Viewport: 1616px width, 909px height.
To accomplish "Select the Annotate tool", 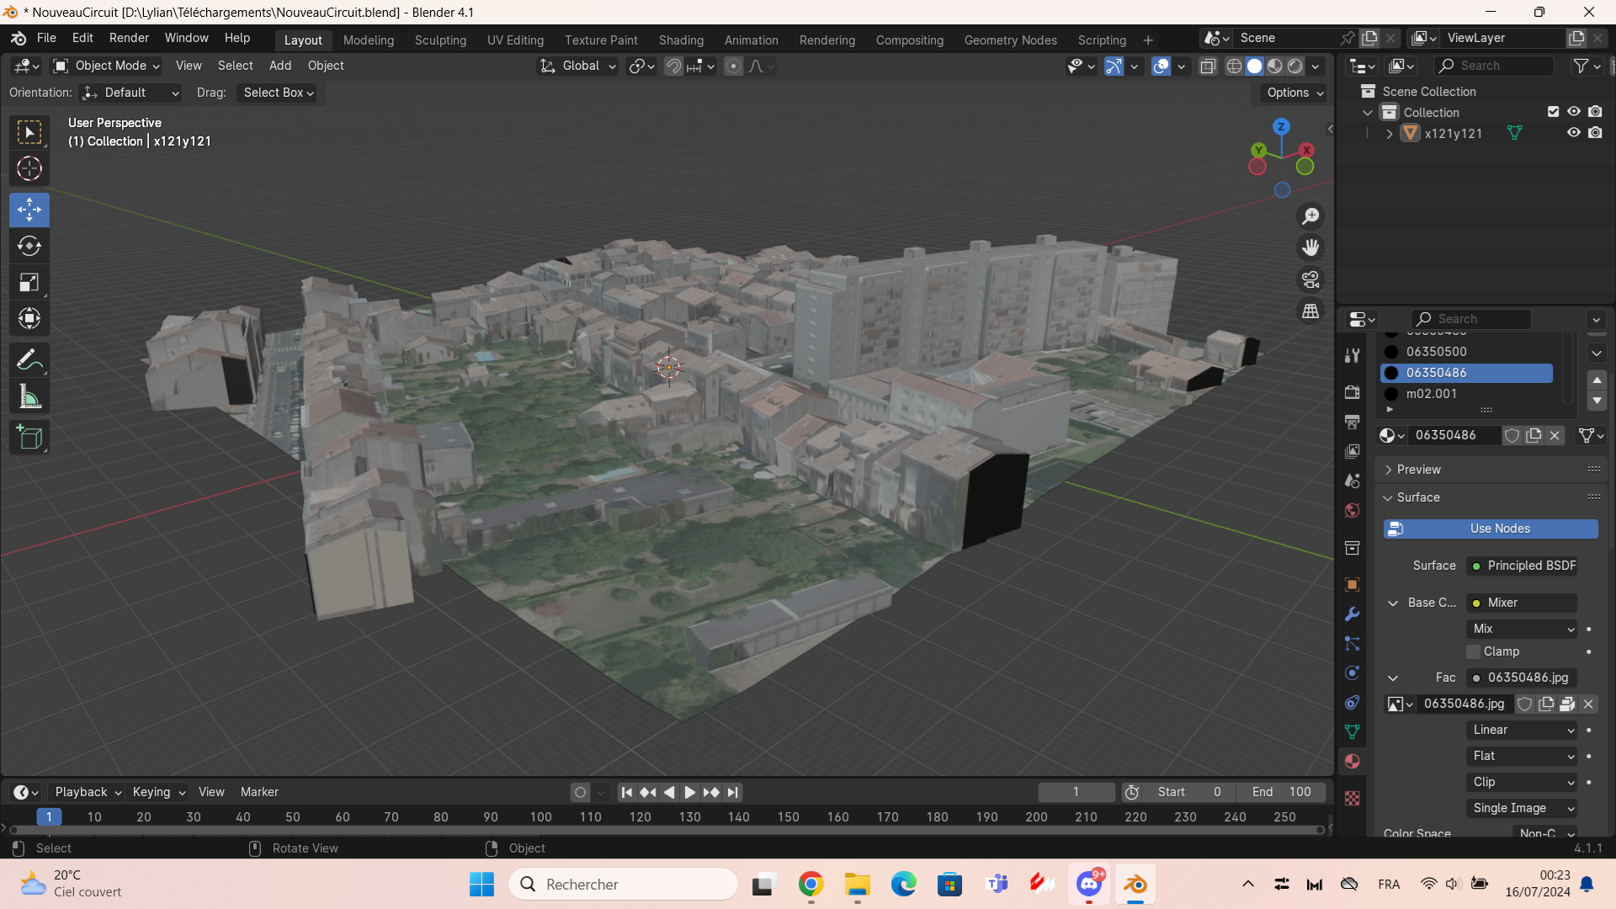I will [x=29, y=360].
